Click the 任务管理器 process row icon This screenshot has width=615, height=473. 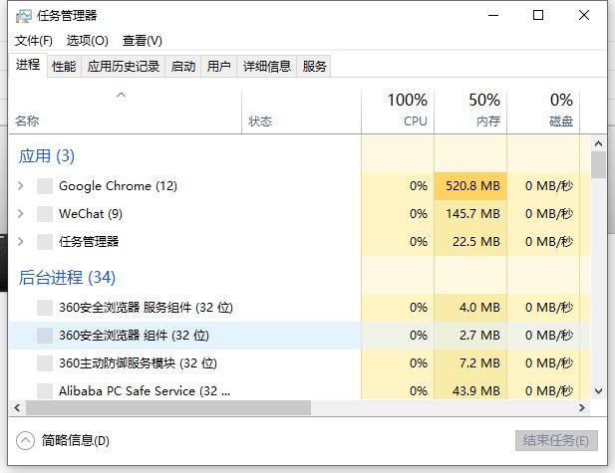[44, 242]
